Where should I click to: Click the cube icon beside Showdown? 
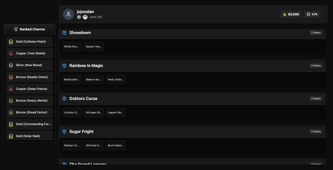pos(64,33)
